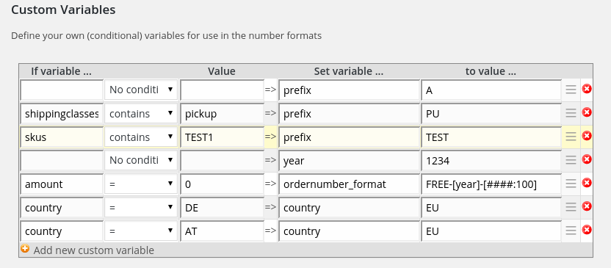Click the pickup value field
The width and height of the screenshot is (611, 268).
tap(222, 113)
